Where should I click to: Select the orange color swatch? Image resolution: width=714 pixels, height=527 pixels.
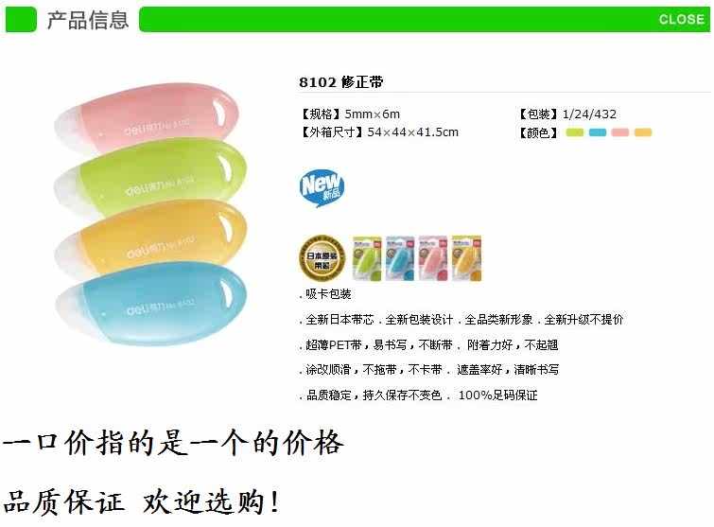click(642, 132)
